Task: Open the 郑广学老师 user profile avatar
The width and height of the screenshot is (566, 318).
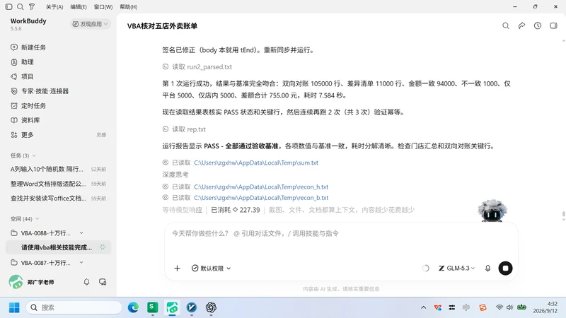Action: coord(16,282)
